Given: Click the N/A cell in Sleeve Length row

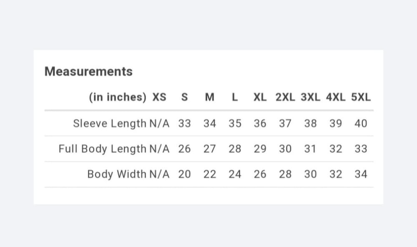Looking at the screenshot, I should click(159, 123).
